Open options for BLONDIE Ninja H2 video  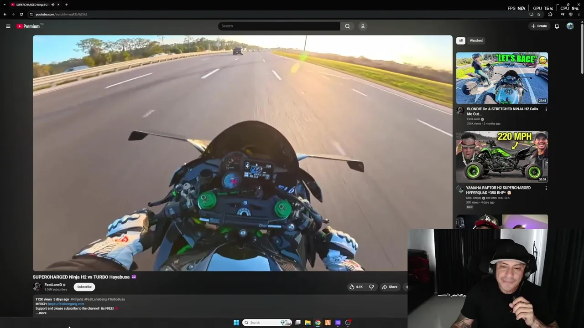point(546,109)
